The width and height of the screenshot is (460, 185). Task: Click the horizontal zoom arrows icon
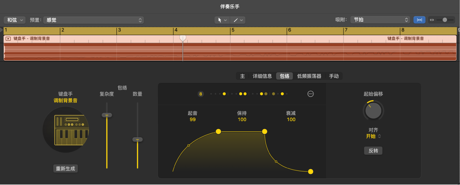coord(431,20)
